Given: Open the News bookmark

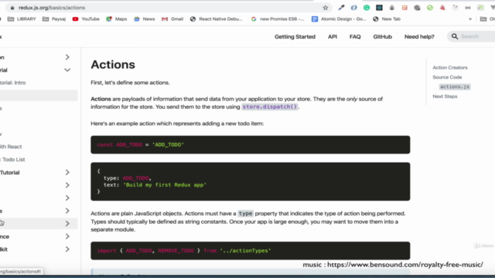Looking at the screenshot, I should tap(145, 19).
